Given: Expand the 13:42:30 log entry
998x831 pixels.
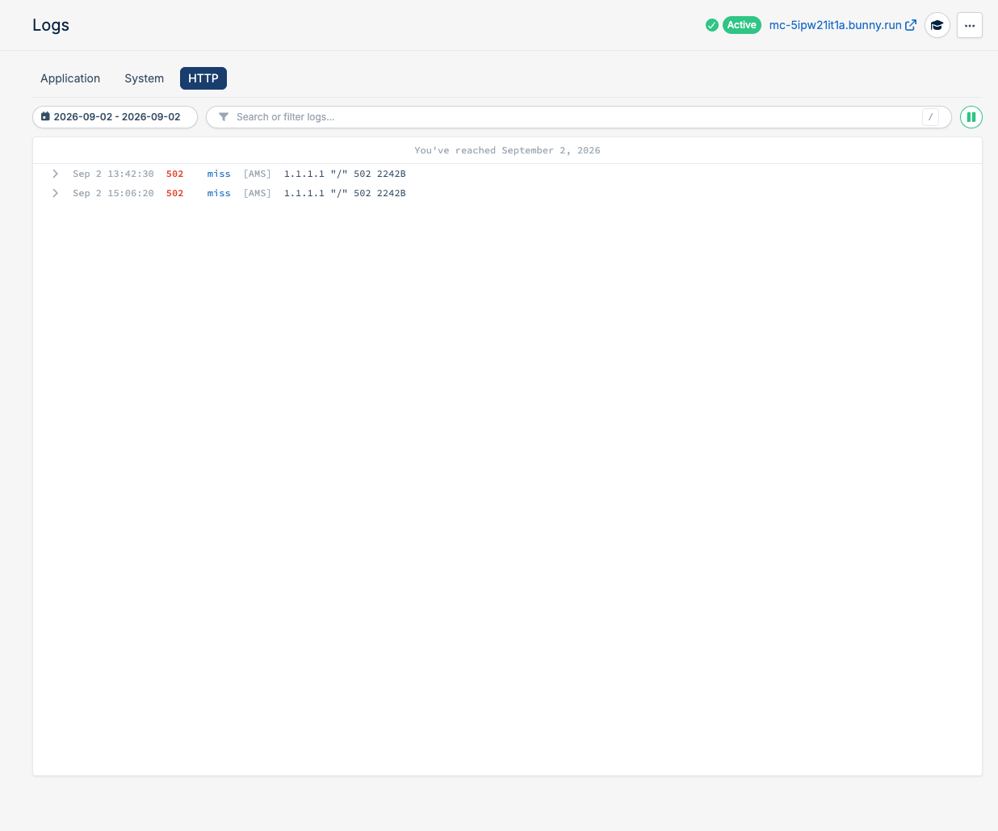Looking at the screenshot, I should click(55, 174).
